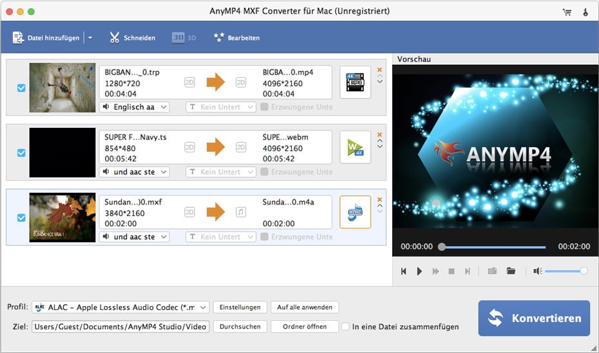The height and width of the screenshot is (353, 599).
Task: Remove the SUPER F Navy.ts file with X
Action: click(379, 134)
